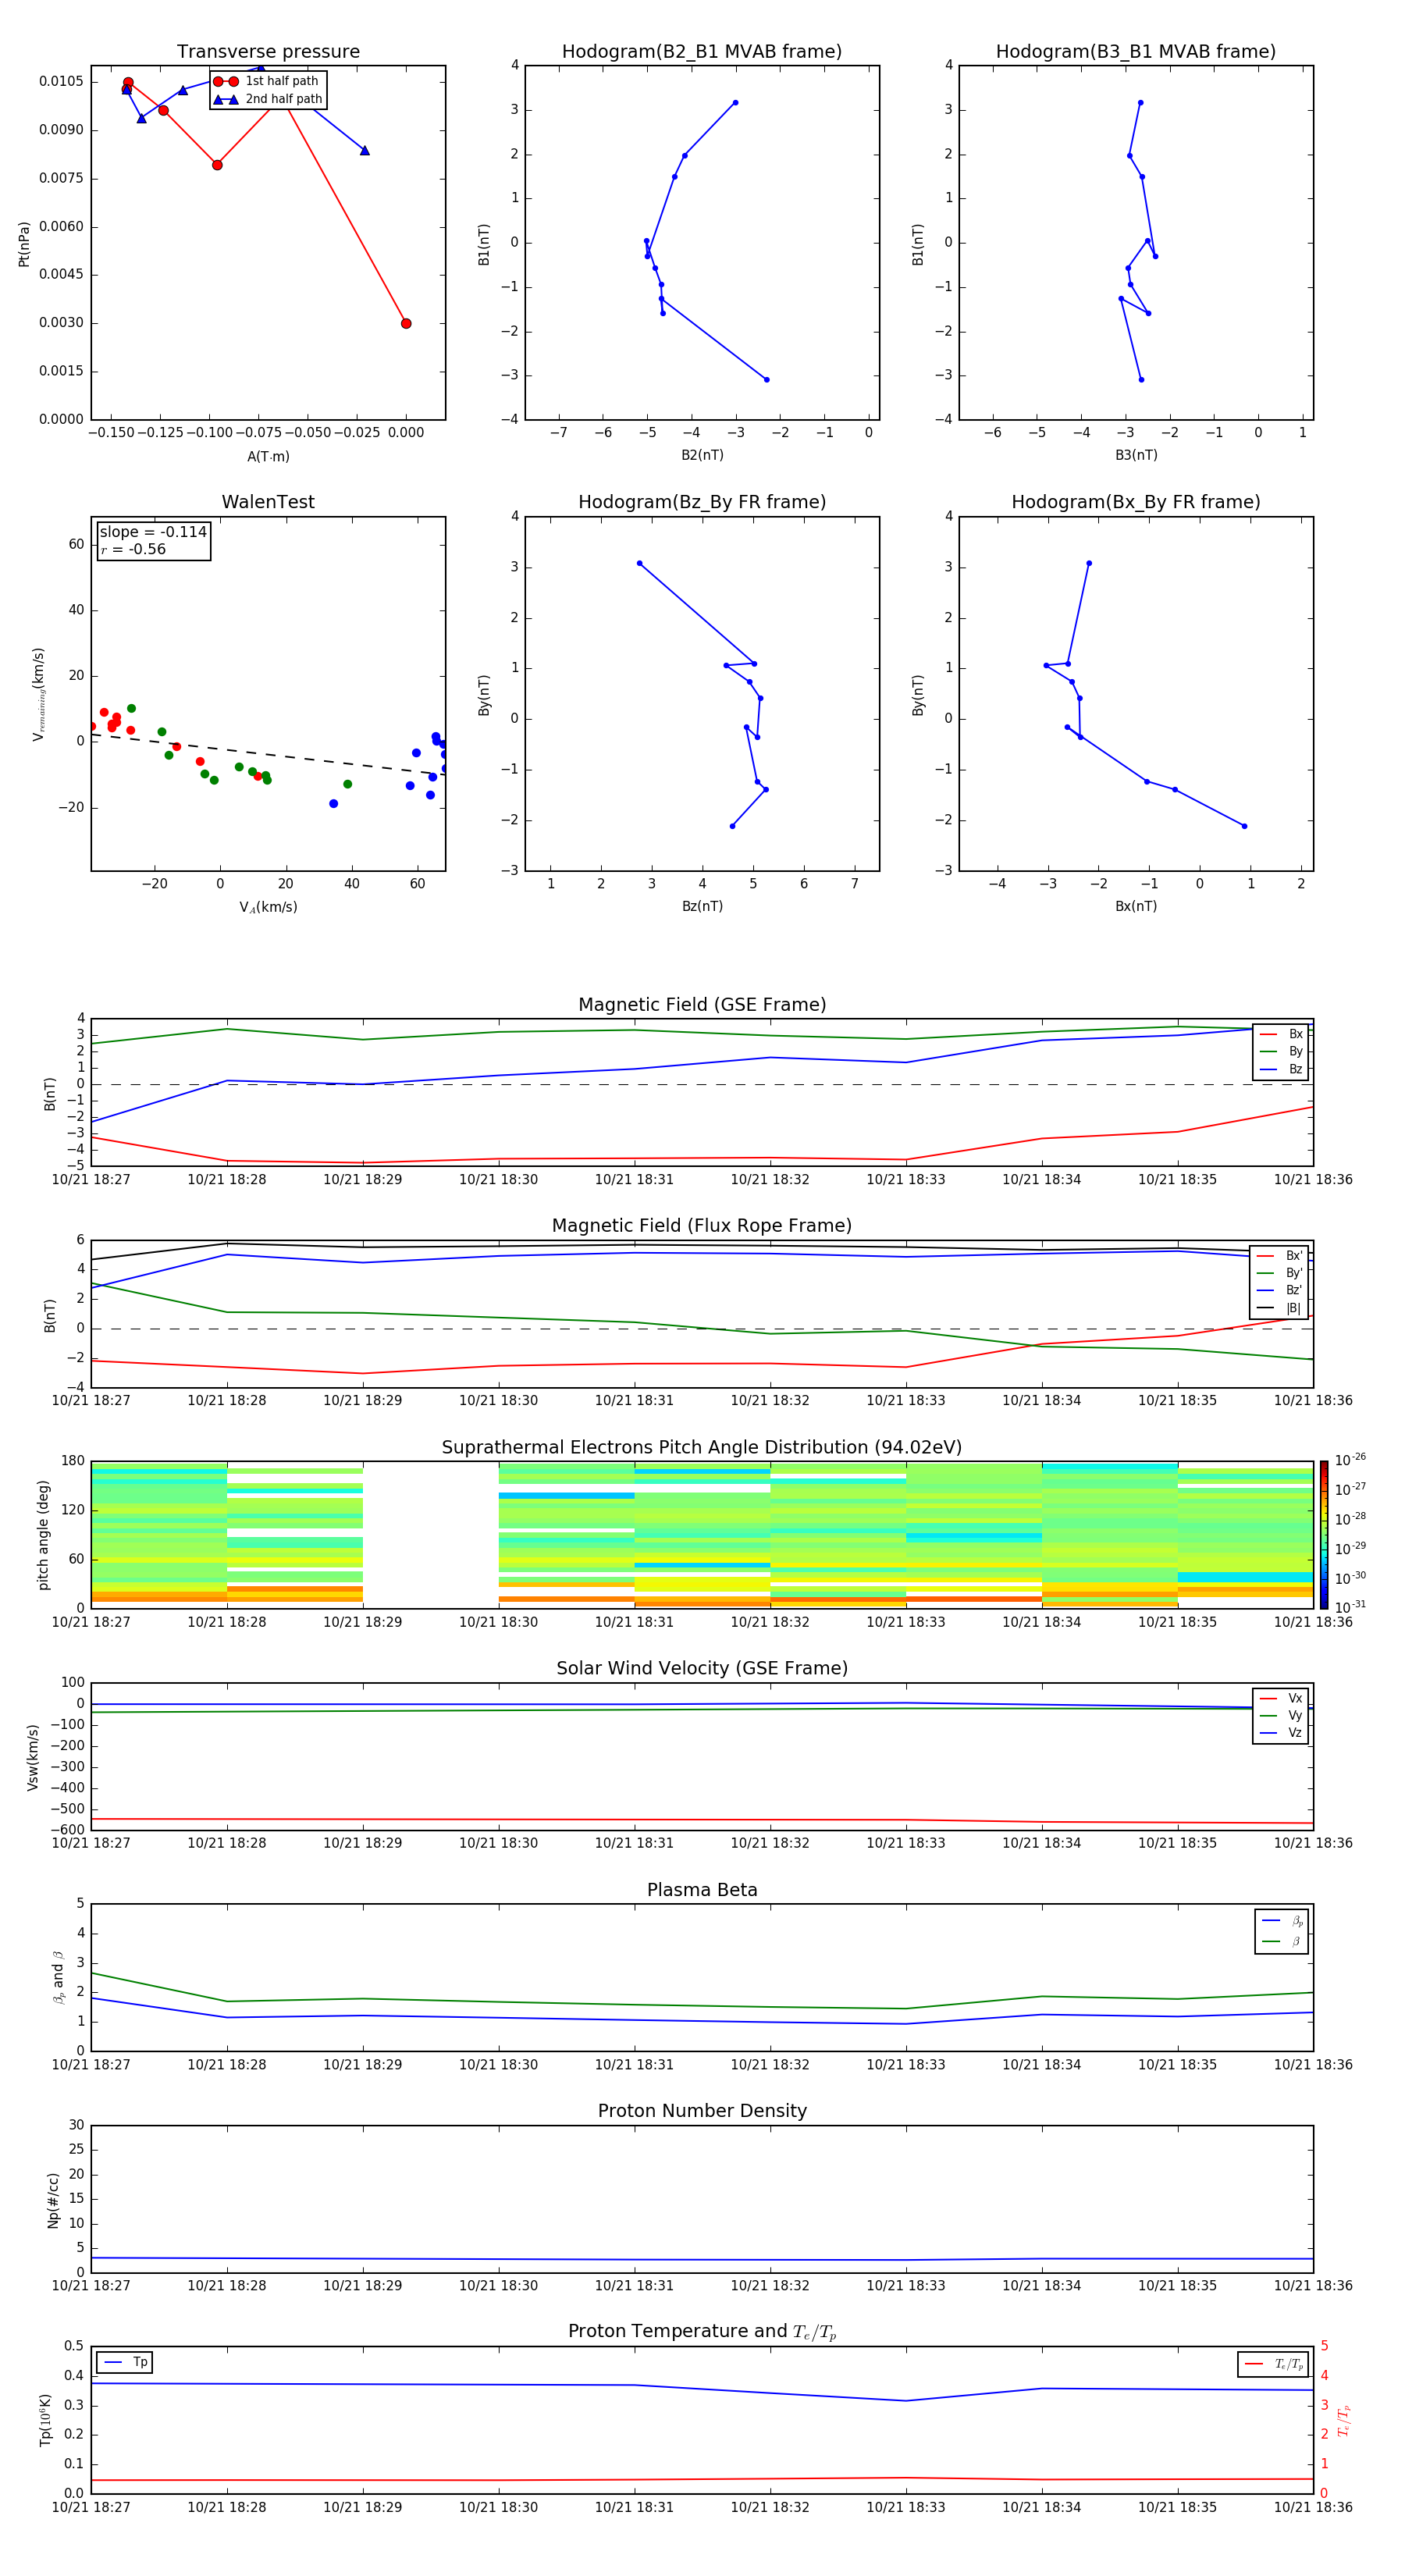Image resolution: width=1405 pixels, height=2576 pixels.
Task: Click the '0.0105' tick on pressure axis
Action: coord(61,82)
